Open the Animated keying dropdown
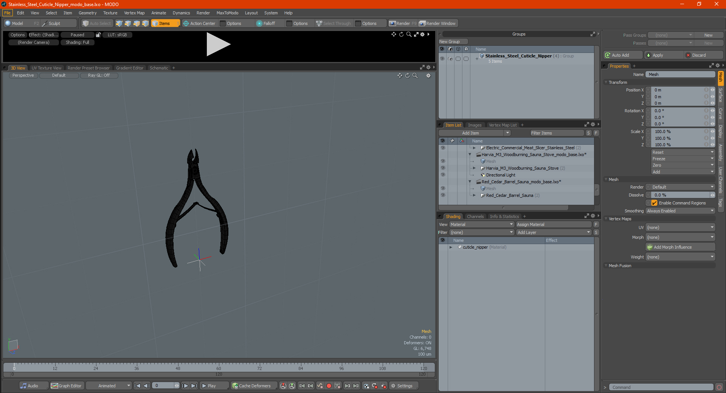Screen dimensions: 726x393 click(109, 386)
